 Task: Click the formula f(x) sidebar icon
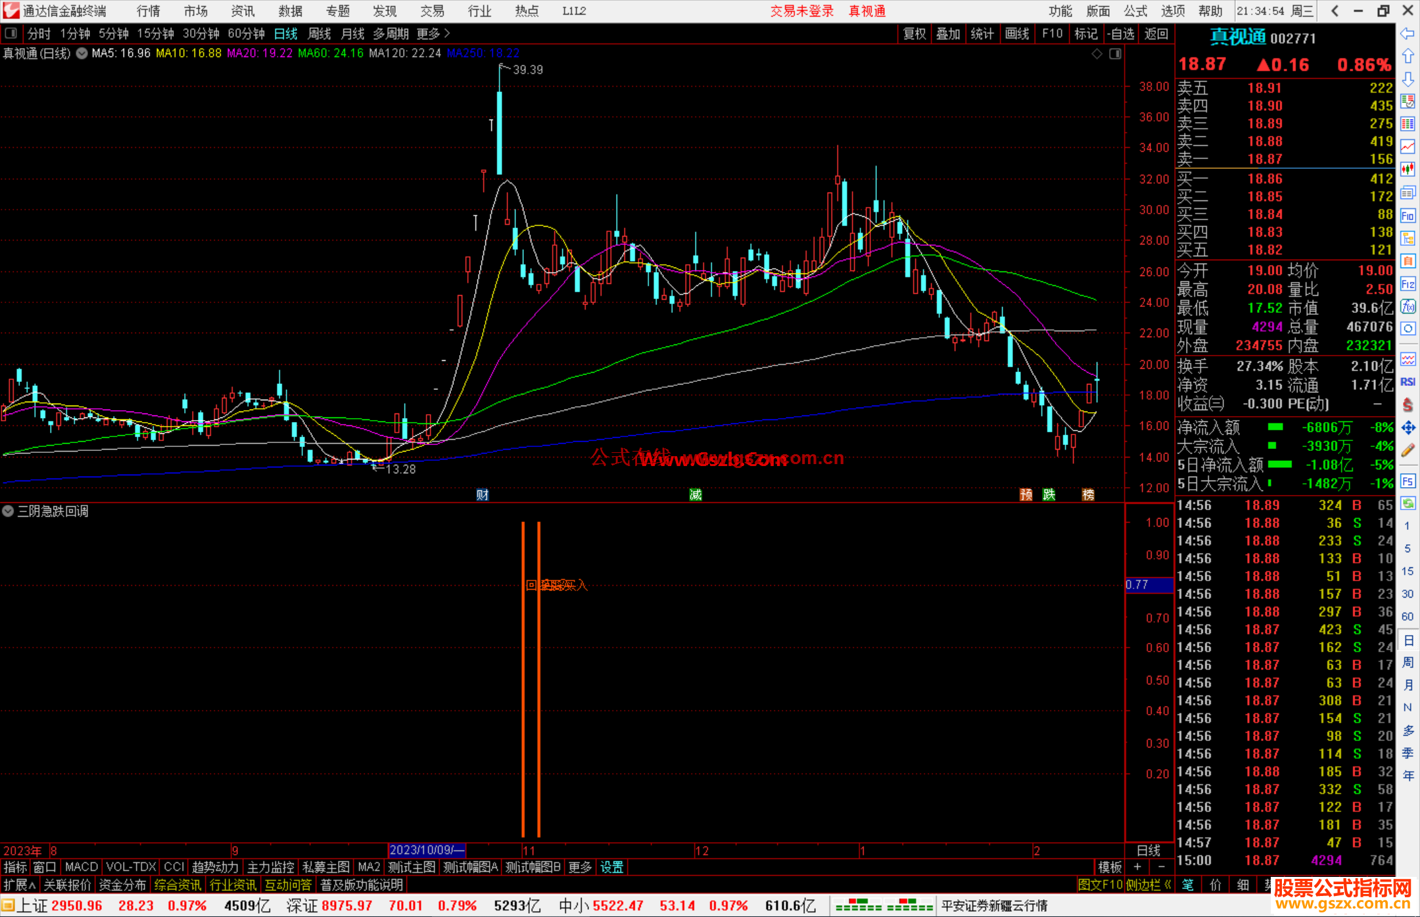tap(1408, 307)
